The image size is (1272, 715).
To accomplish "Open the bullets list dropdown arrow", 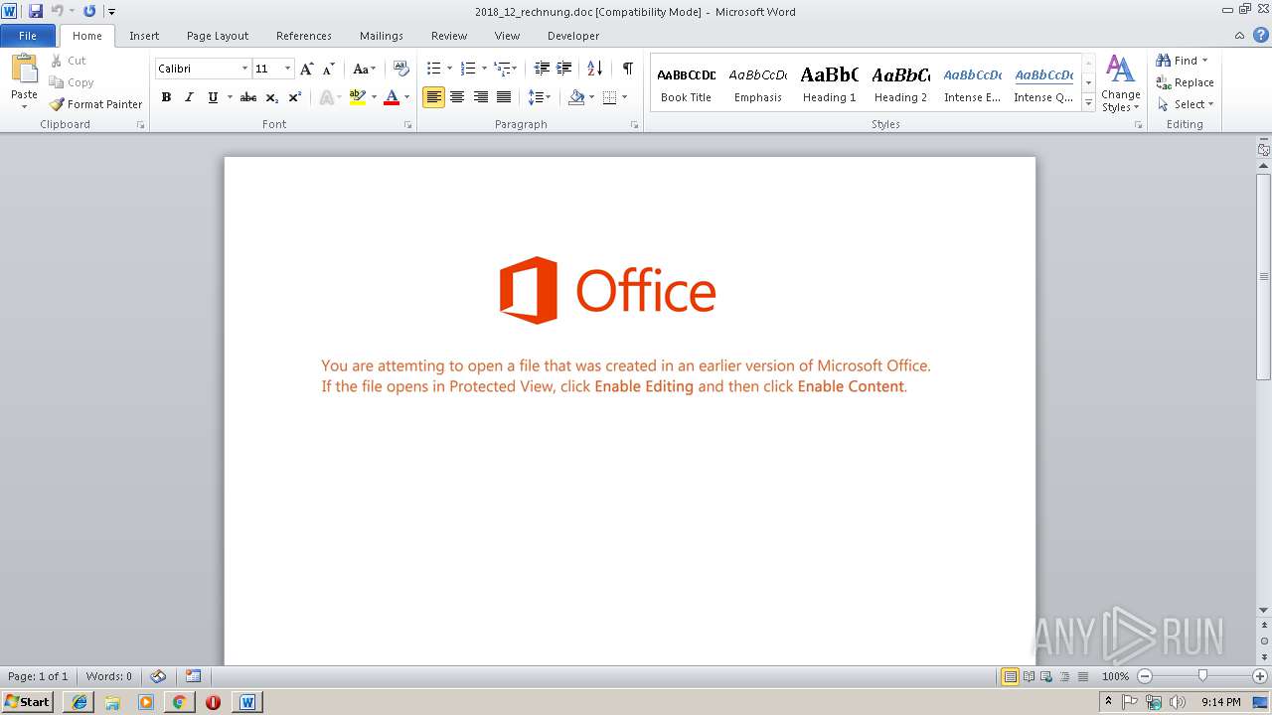I will click(449, 69).
